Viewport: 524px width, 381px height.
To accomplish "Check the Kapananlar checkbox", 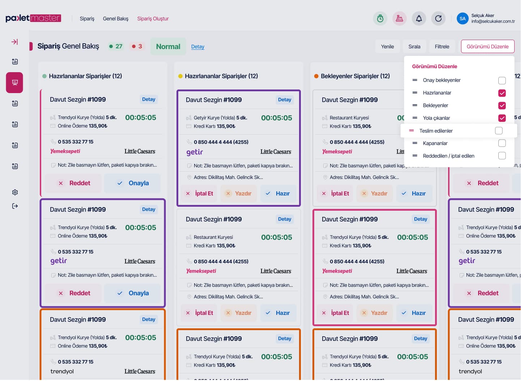I will 502,143.
